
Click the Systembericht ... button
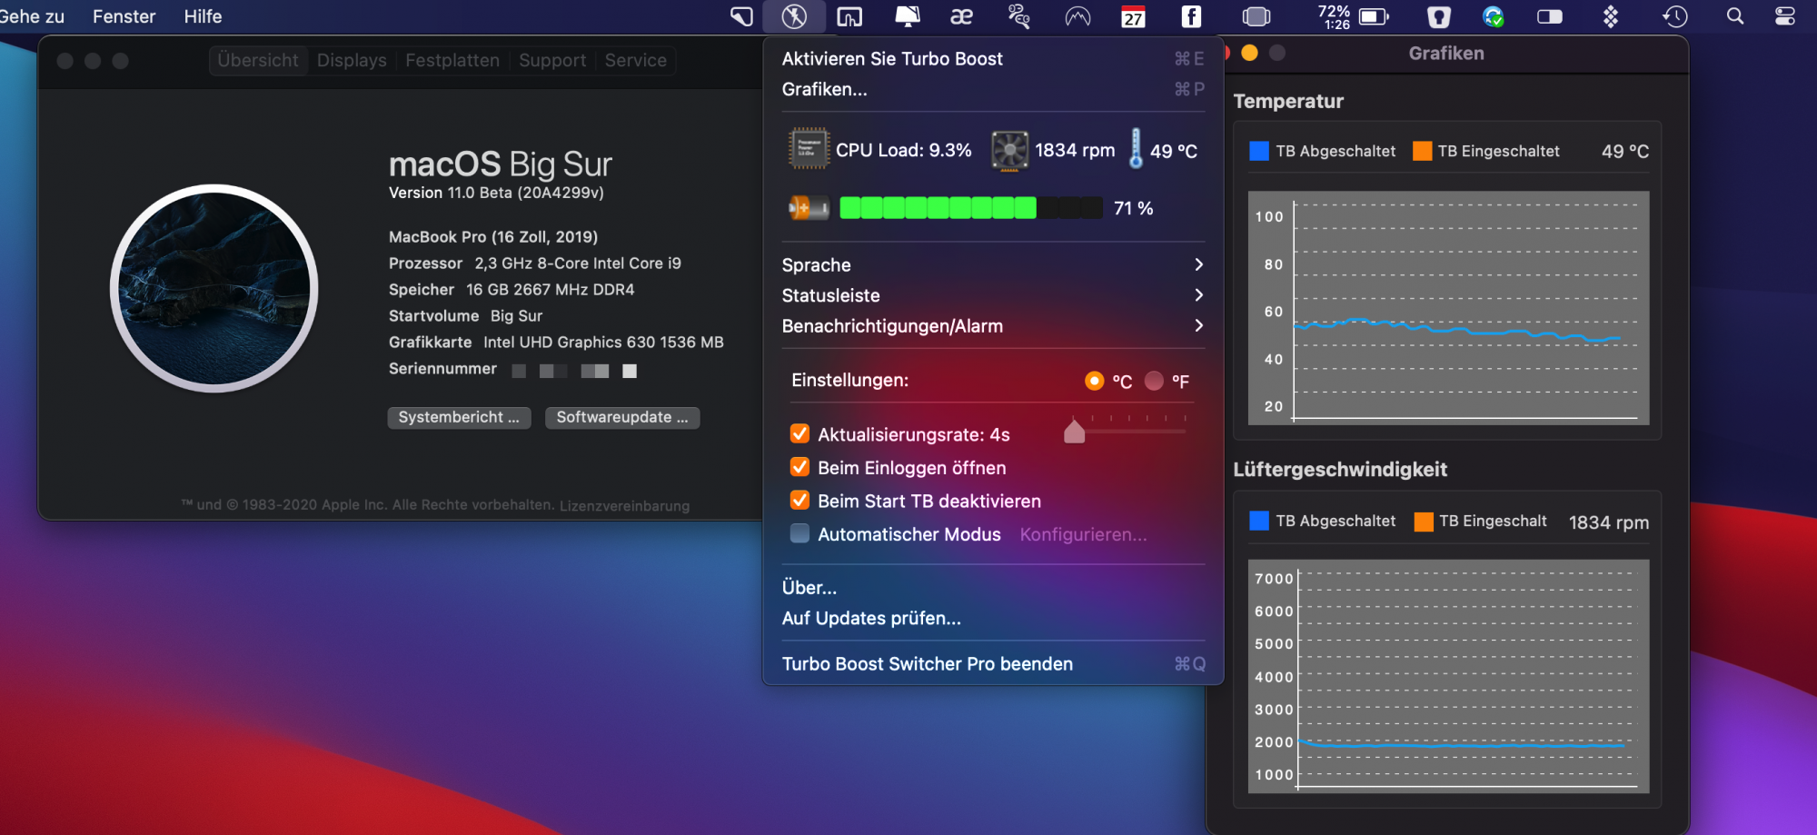(459, 417)
